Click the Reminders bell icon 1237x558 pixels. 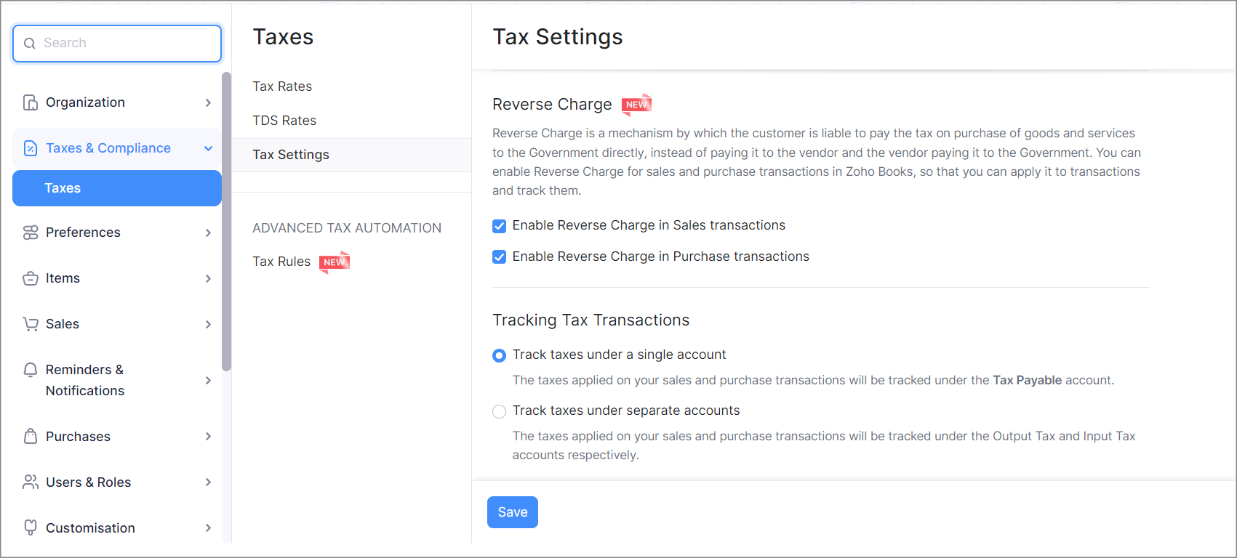coord(31,370)
